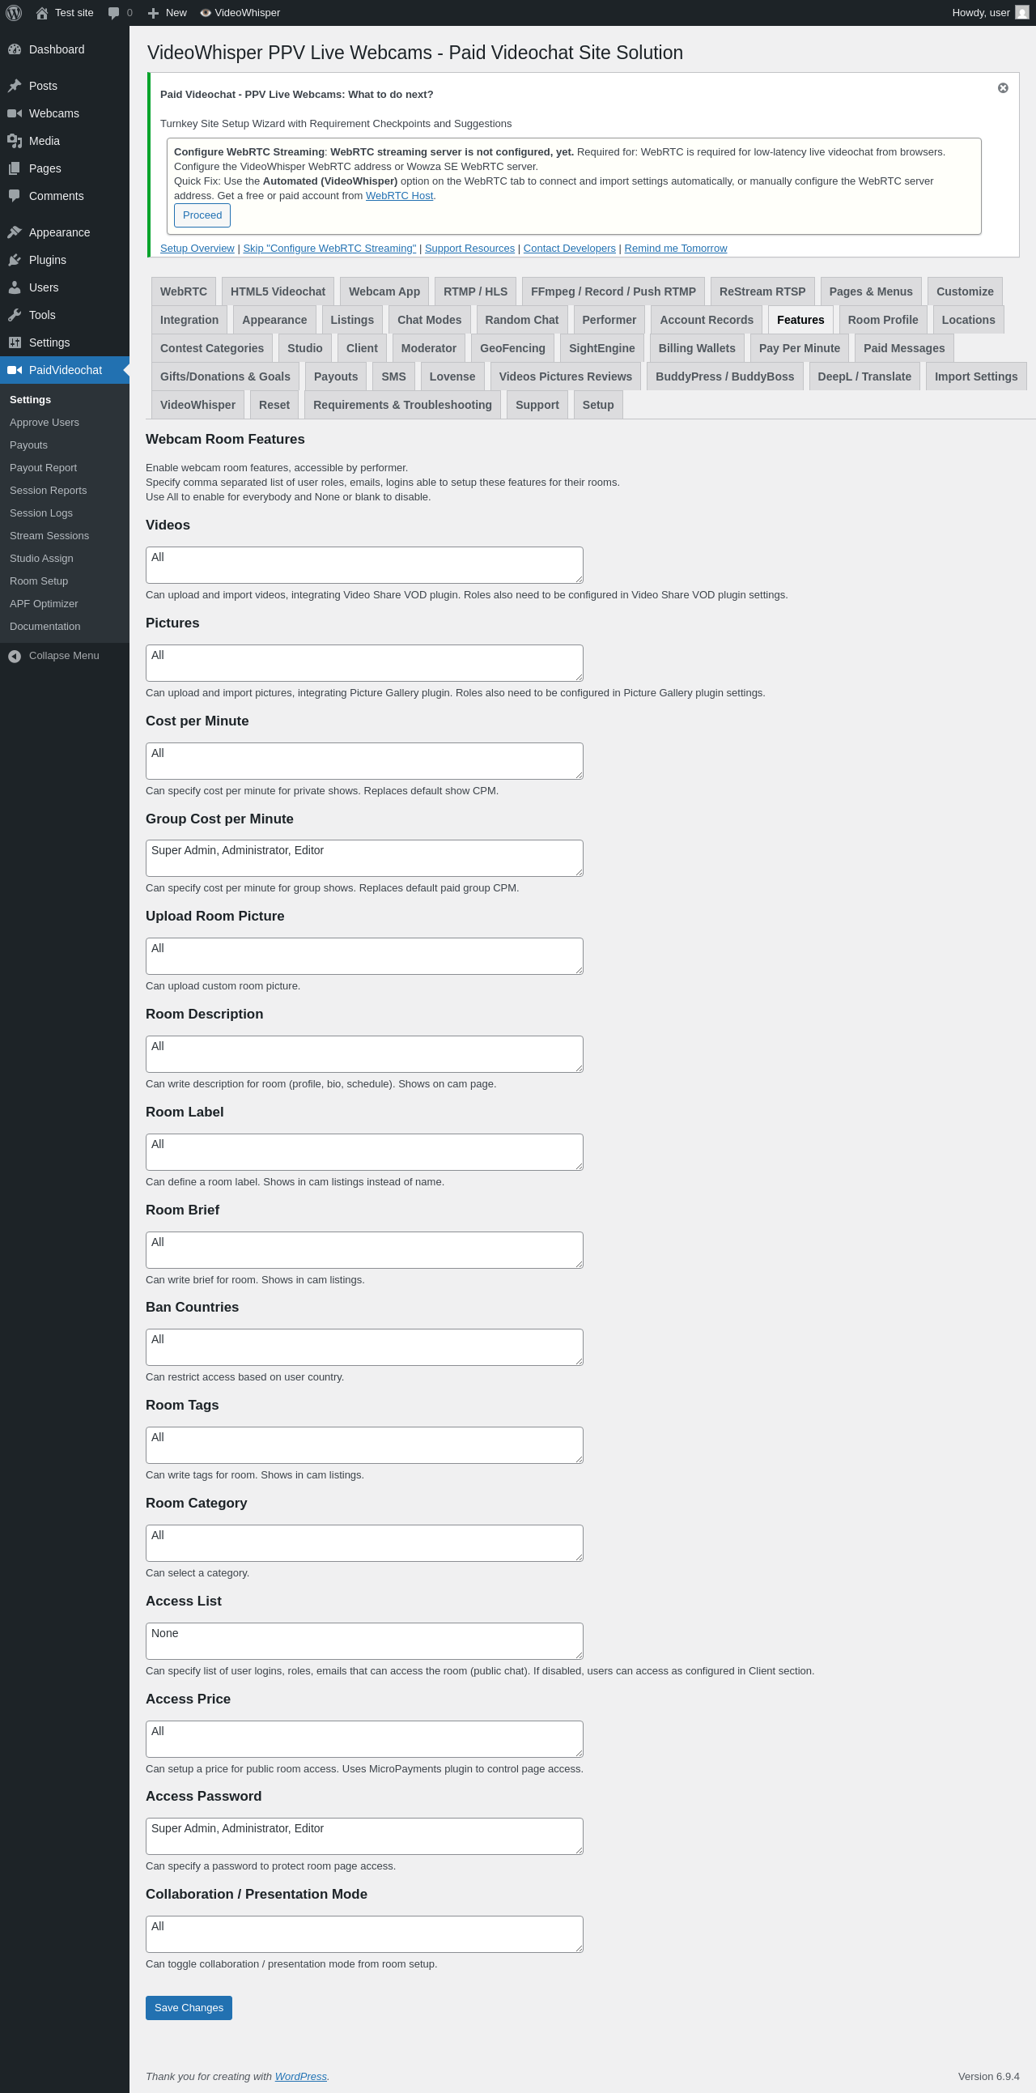The image size is (1036, 2093).
Task: Open the WebRTC Host link
Action: point(400,196)
